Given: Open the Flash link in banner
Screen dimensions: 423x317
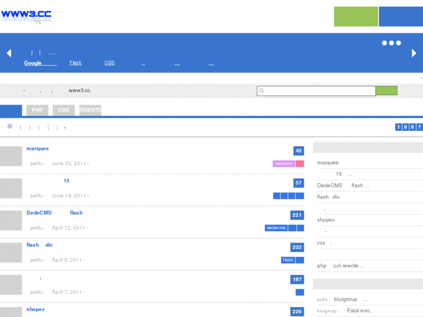Looking at the screenshot, I should coord(76,63).
